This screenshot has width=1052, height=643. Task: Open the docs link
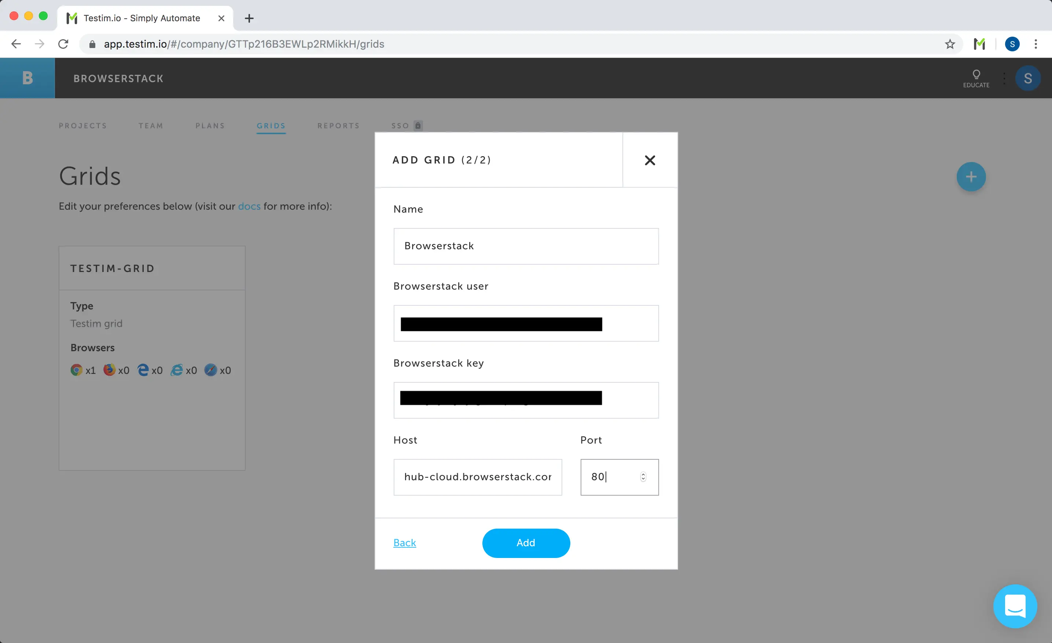click(249, 206)
